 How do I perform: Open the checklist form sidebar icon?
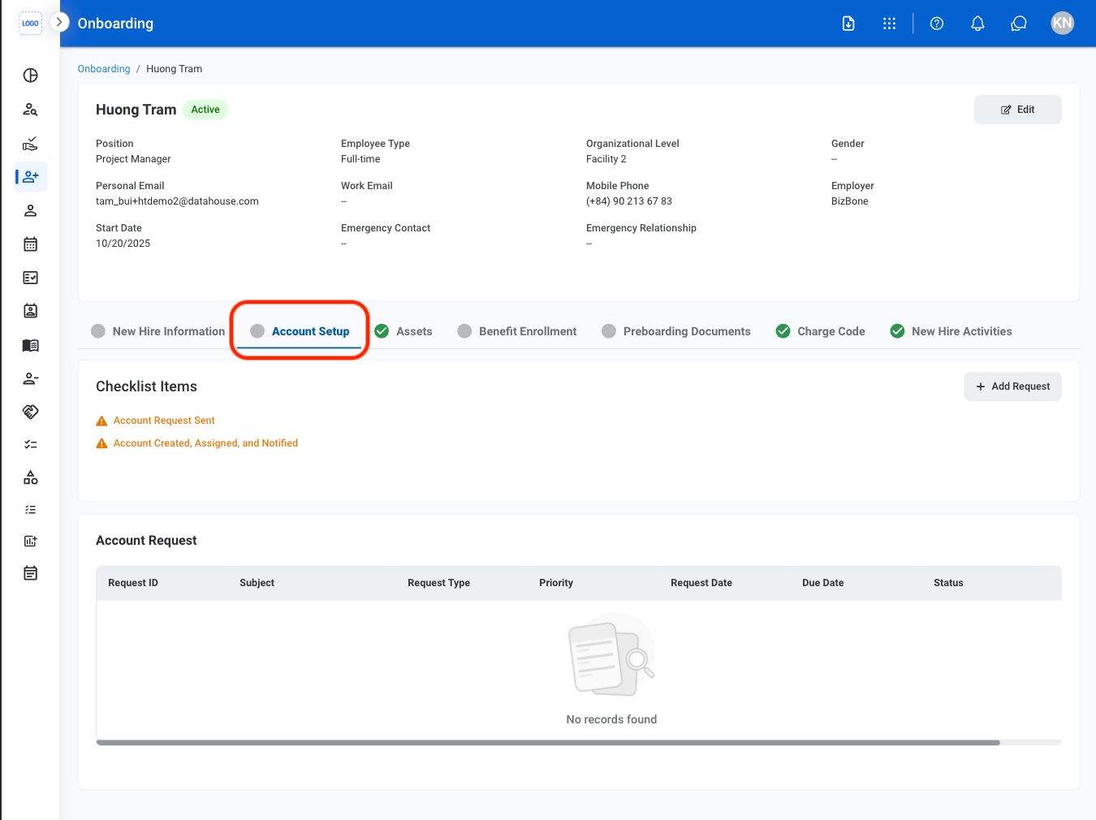point(31,278)
